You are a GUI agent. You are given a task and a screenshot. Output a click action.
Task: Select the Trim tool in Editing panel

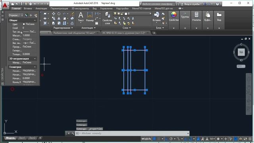tap(64, 14)
